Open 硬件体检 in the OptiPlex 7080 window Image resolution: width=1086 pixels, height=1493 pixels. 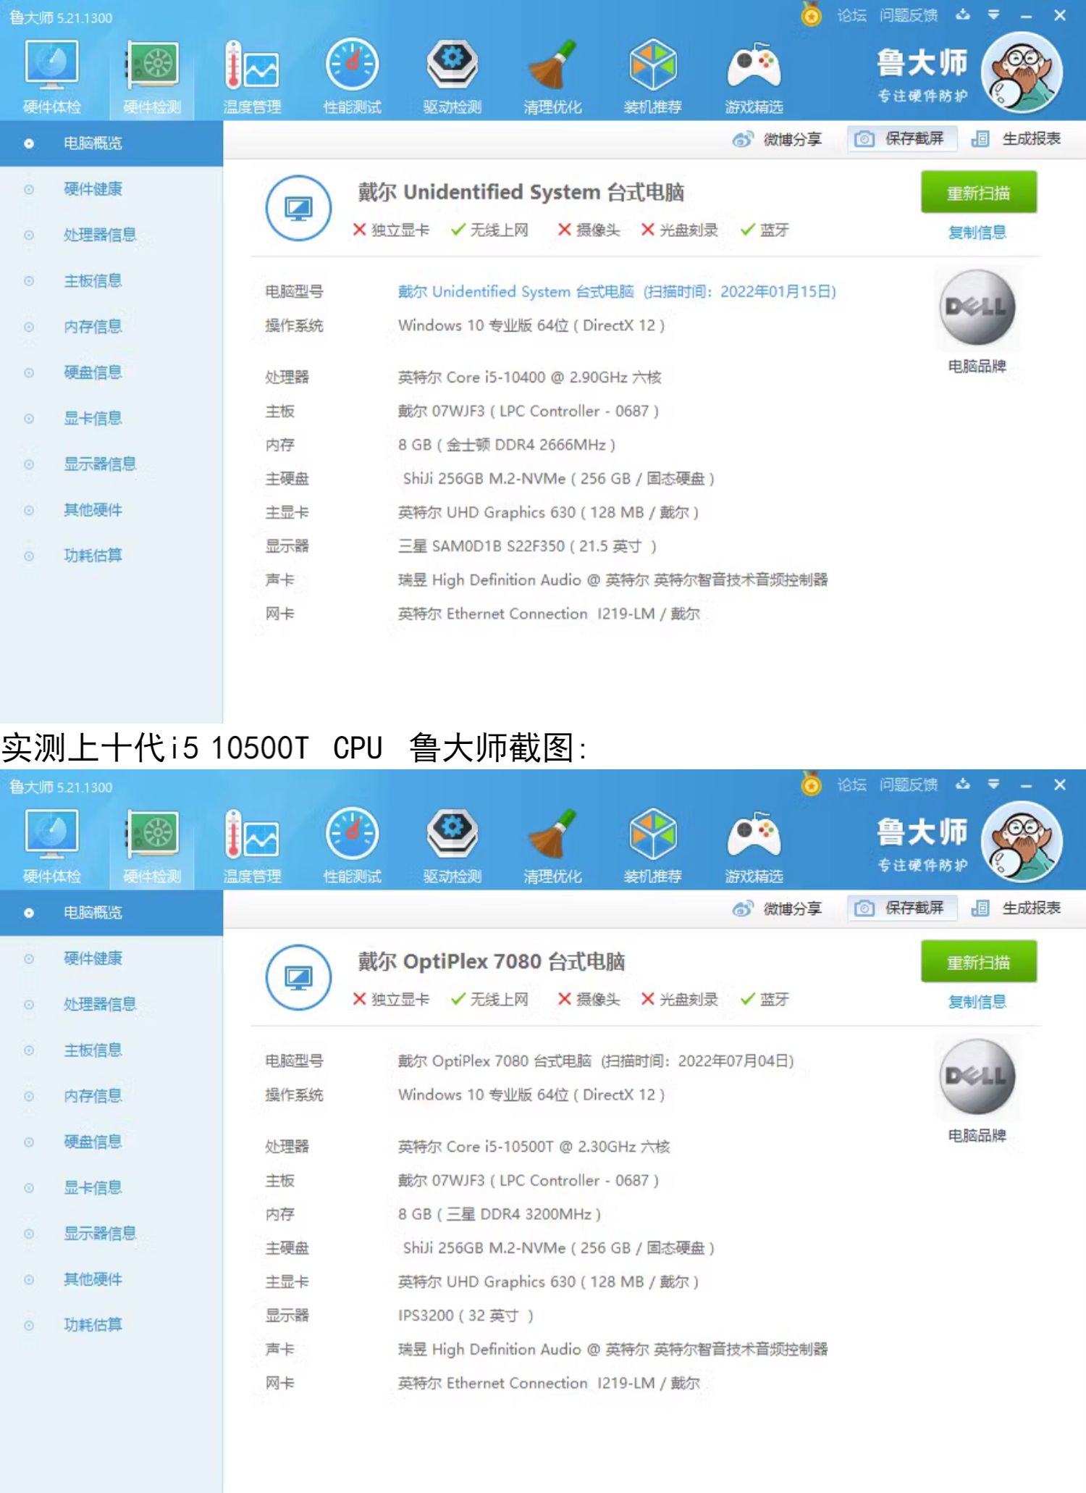point(51,847)
